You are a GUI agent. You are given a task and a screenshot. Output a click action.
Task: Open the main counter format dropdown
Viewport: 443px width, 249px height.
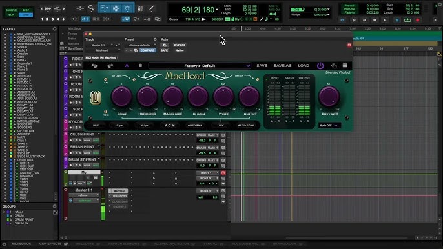(x=217, y=10)
